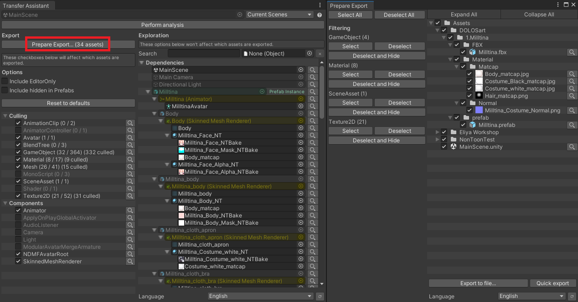Expand the Eliya Workshop folder
This screenshot has height=302, width=578.
pyautogui.click(x=438, y=132)
